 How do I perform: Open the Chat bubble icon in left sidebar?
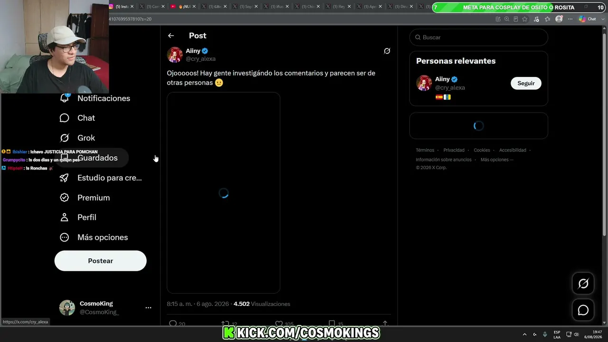(65, 118)
